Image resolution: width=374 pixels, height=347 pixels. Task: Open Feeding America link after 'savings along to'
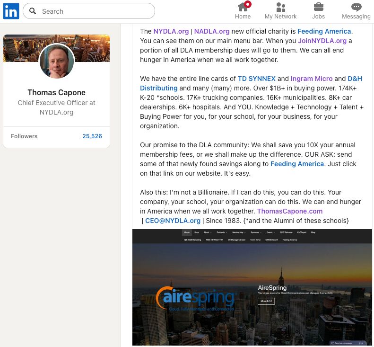tap(297, 164)
